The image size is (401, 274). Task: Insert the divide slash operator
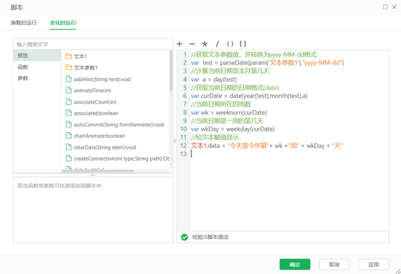(x=217, y=44)
